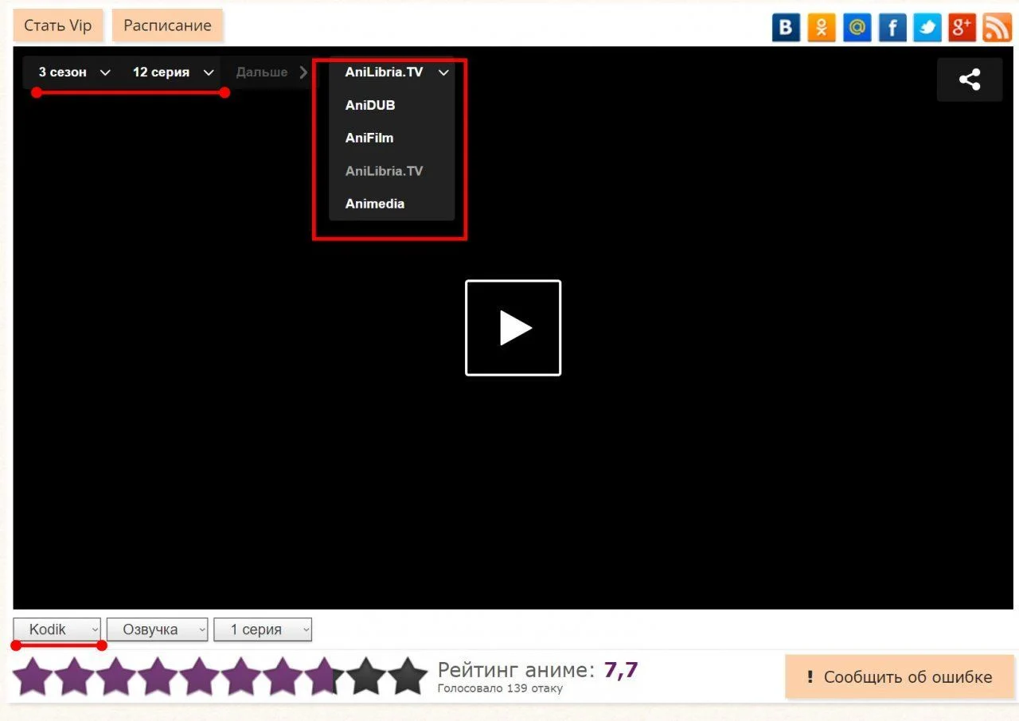Share via Mail.ru @ icon
This screenshot has height=721, width=1019.
click(857, 28)
